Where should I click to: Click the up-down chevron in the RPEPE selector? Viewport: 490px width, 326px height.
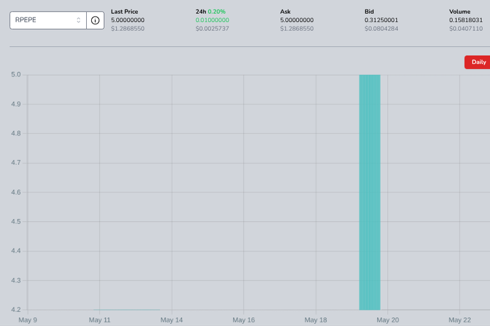(x=78, y=20)
